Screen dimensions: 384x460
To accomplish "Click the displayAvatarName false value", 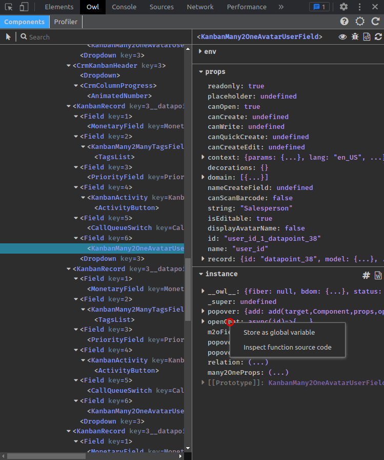I will tap(295, 228).
